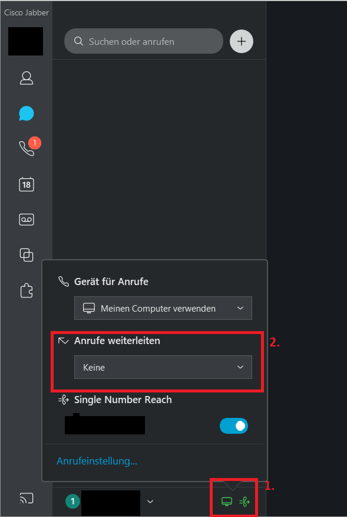347x517 pixels.
Task: Open the chevron next to the bottom phone number
Action: pos(150,502)
